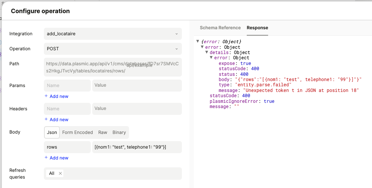Image resolution: width=372 pixels, height=188 pixels.
Task: Focus the Params Name input field
Action: click(67, 86)
